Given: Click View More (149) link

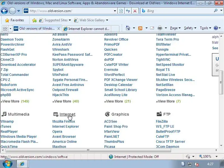Looking at the screenshot, I should click(15, 101).
